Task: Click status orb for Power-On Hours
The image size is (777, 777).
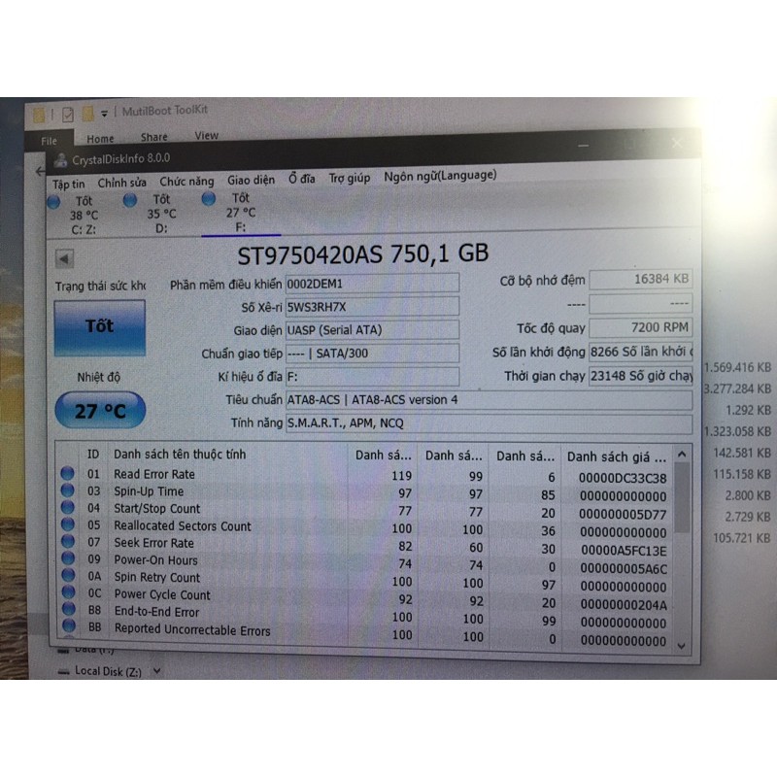Action: 68,557
